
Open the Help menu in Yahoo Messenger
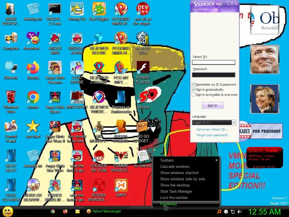point(215,9)
